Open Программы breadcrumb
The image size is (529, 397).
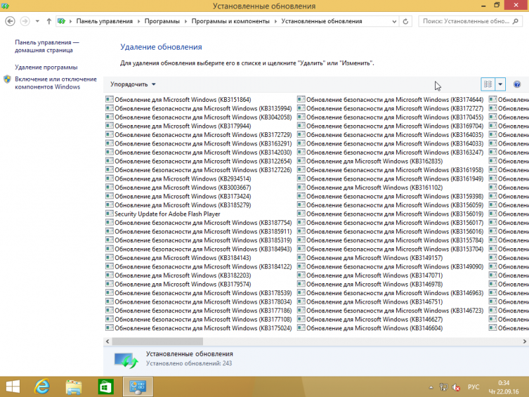[162, 21]
